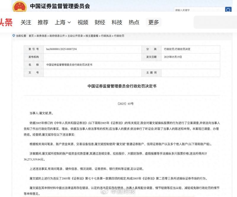237x197 pixels.
Task: Select index number bm56000001/2025-00007294
Action: [61, 49]
